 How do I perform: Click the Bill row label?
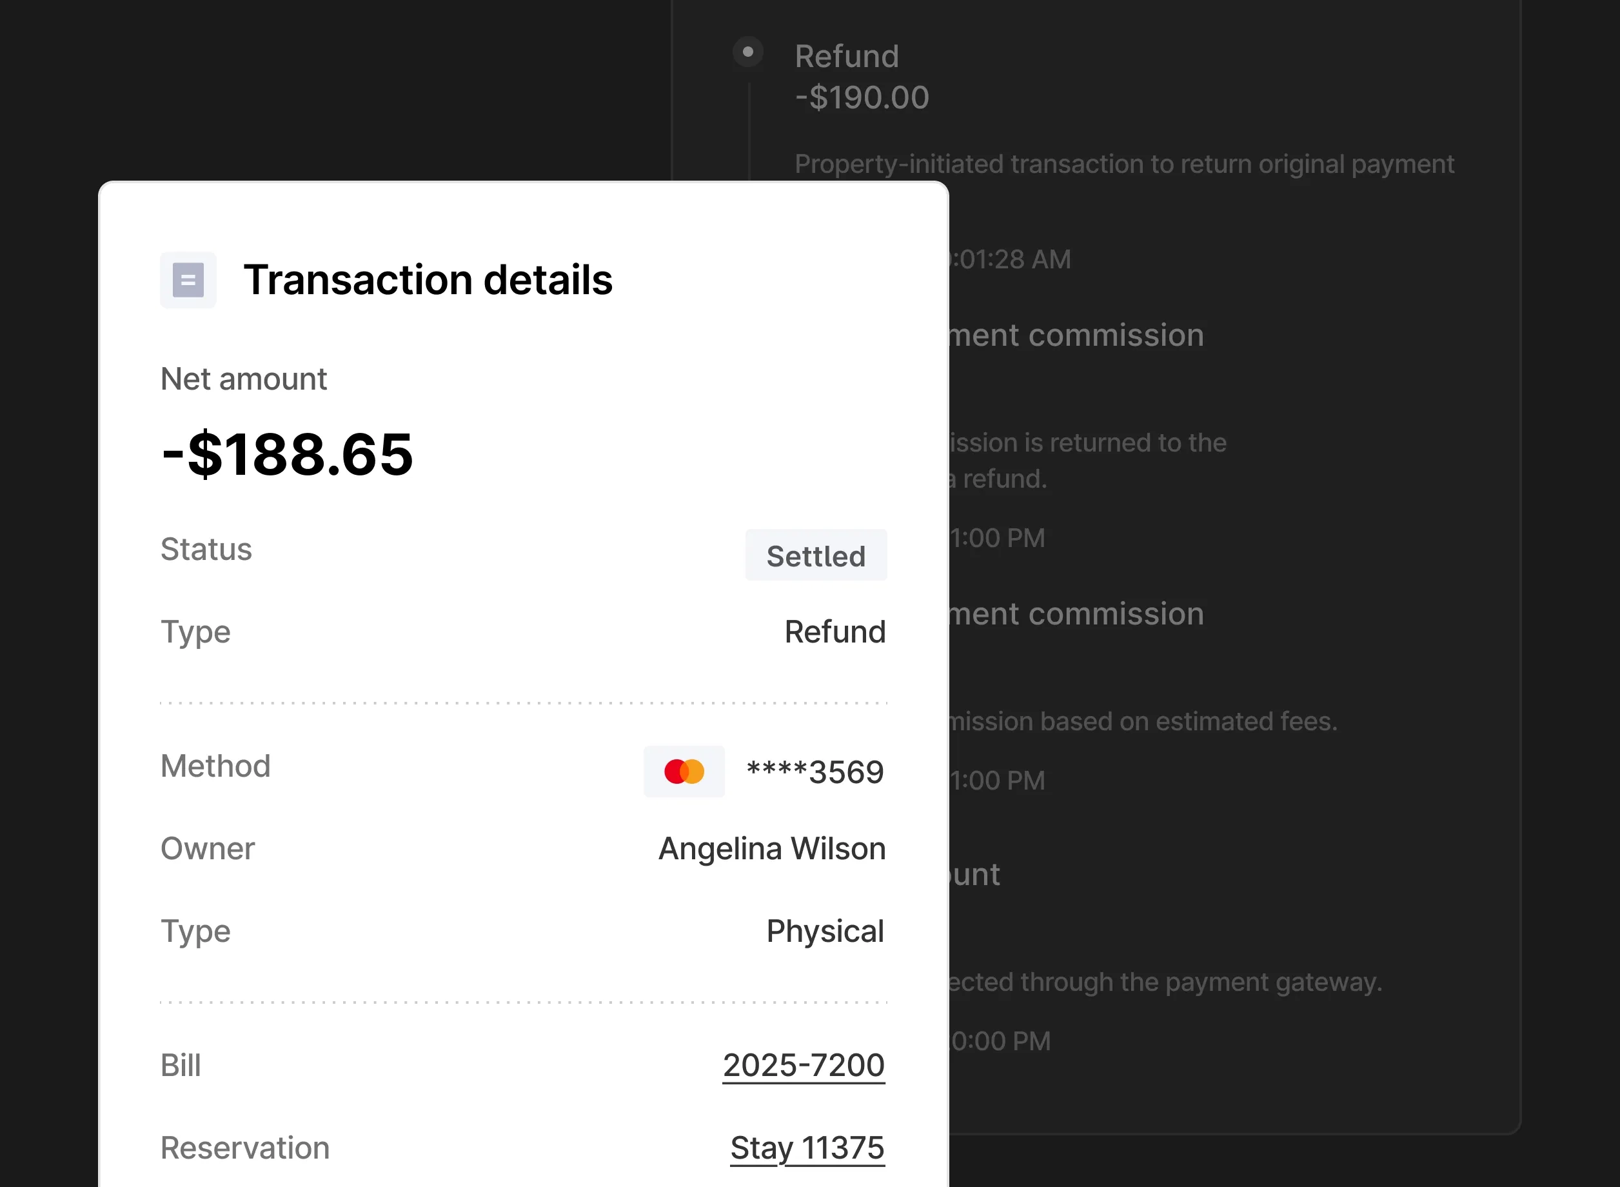coord(180,1066)
